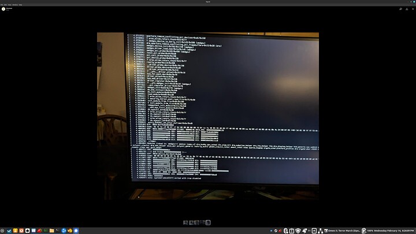Click the forward message icon in viewer
This screenshot has width=416, height=234.
pyautogui.click(x=400, y=9)
